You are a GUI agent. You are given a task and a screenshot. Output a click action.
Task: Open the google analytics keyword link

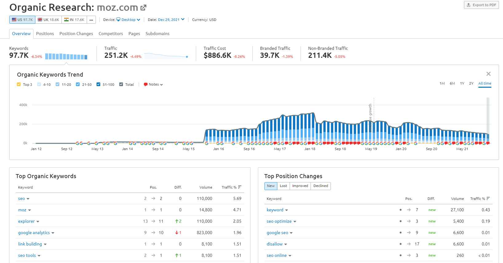pos(34,233)
